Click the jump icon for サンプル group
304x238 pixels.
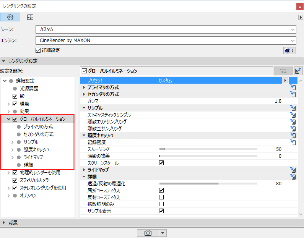pyautogui.click(x=293, y=108)
